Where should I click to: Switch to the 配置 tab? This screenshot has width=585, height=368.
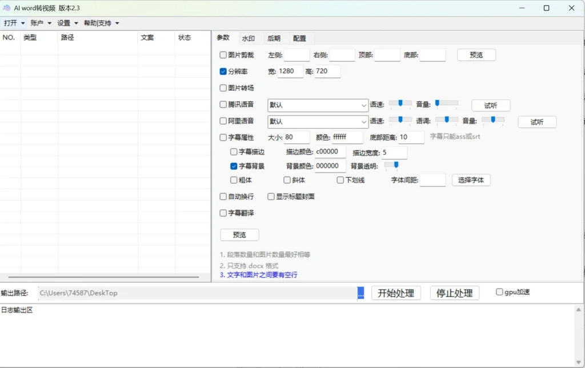click(299, 38)
